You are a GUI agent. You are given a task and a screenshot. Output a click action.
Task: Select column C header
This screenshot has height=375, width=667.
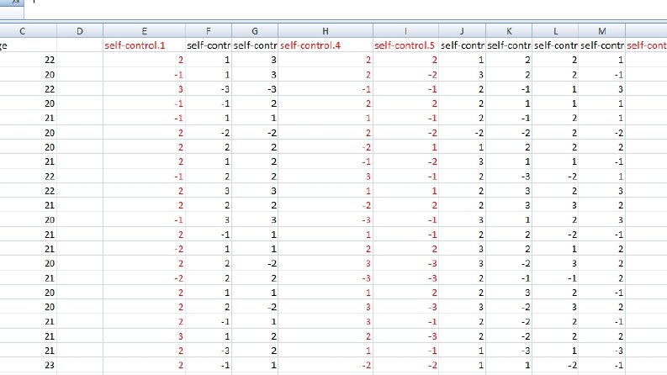[x=28, y=31]
